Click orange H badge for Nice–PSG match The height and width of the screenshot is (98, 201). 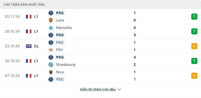194,76
